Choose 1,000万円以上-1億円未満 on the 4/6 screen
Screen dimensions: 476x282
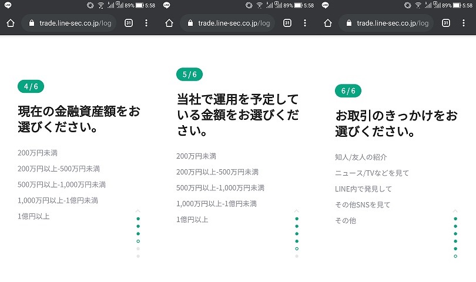tap(58, 200)
